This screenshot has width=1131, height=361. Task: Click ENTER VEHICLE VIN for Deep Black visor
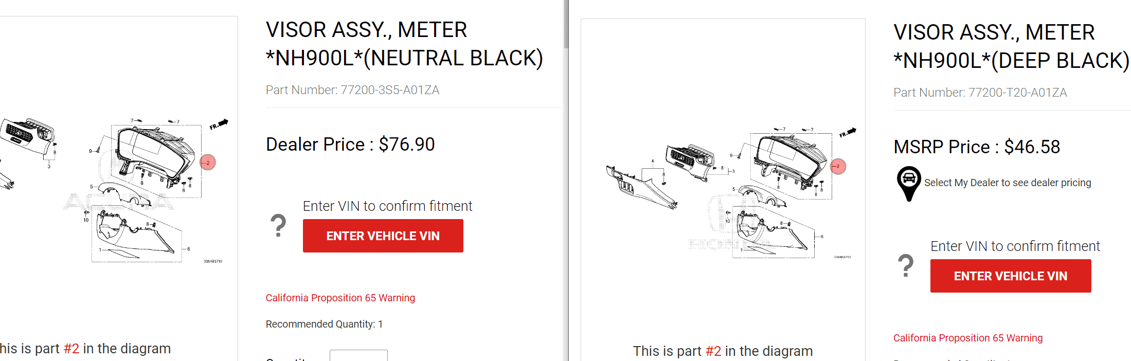(1010, 276)
